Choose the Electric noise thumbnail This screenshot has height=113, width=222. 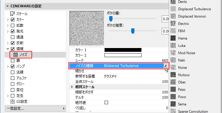tap(173, 23)
